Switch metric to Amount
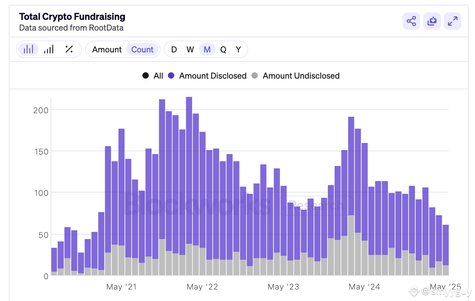475x301 pixels. click(107, 50)
